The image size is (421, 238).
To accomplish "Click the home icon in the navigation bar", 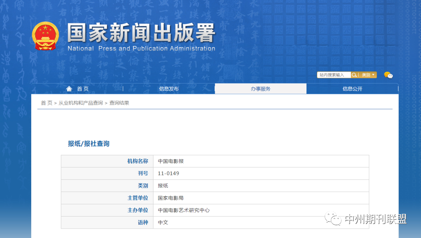I will click(x=69, y=89).
